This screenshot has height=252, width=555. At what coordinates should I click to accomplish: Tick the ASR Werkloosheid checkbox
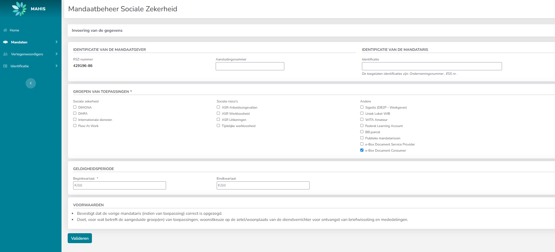(x=218, y=113)
